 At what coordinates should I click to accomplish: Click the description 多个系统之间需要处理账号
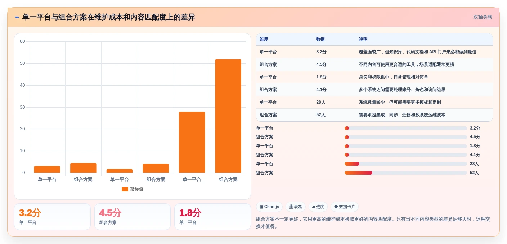[402, 90]
